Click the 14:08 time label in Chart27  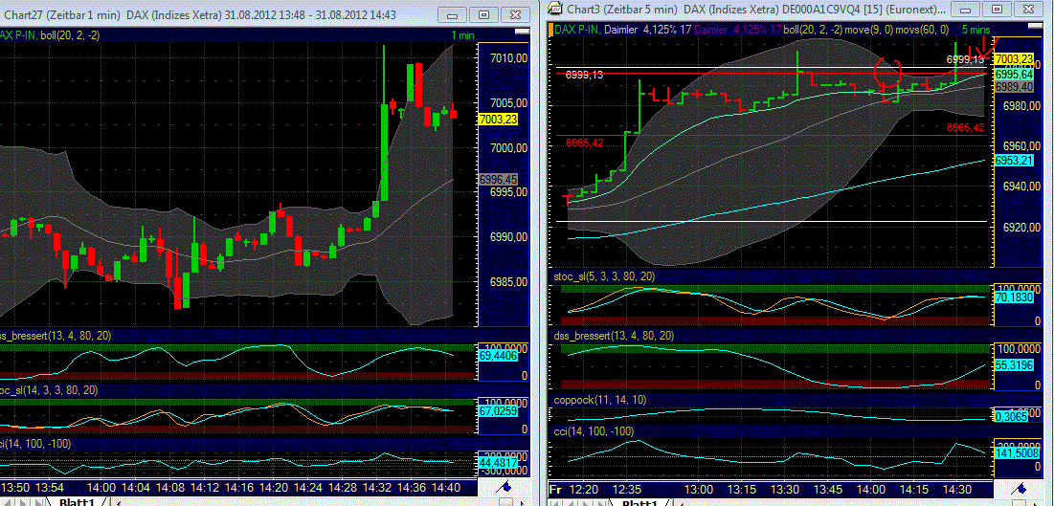(168, 487)
